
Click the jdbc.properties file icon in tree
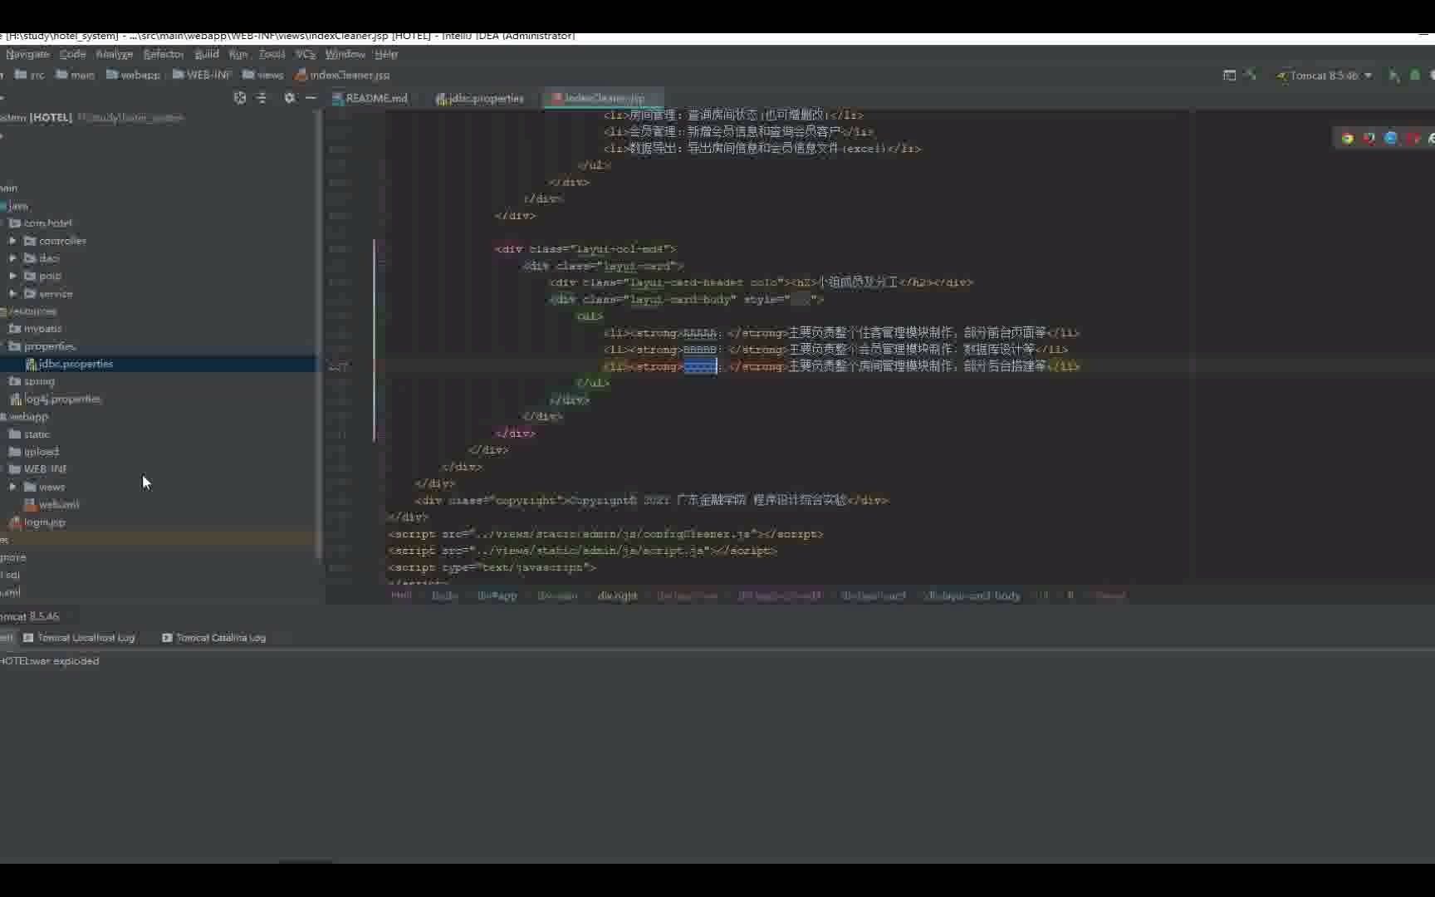pyautogui.click(x=31, y=364)
